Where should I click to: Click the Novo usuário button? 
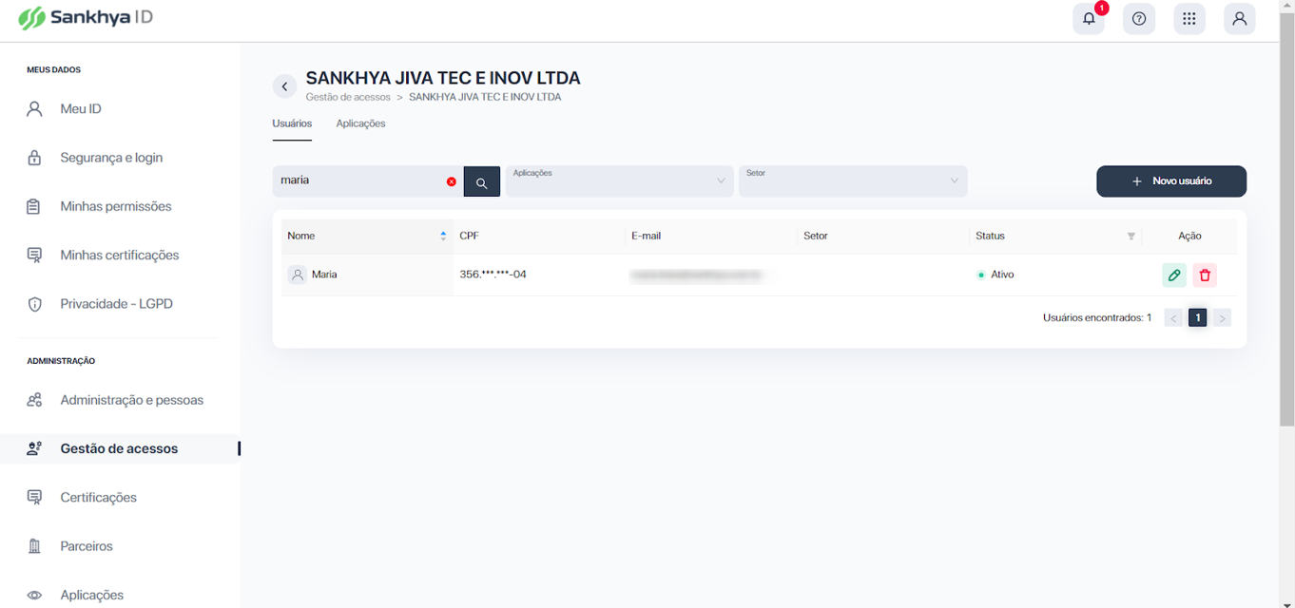[x=1171, y=181]
